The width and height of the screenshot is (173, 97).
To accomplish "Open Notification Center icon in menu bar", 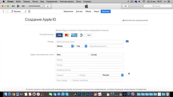I will point(169,1).
